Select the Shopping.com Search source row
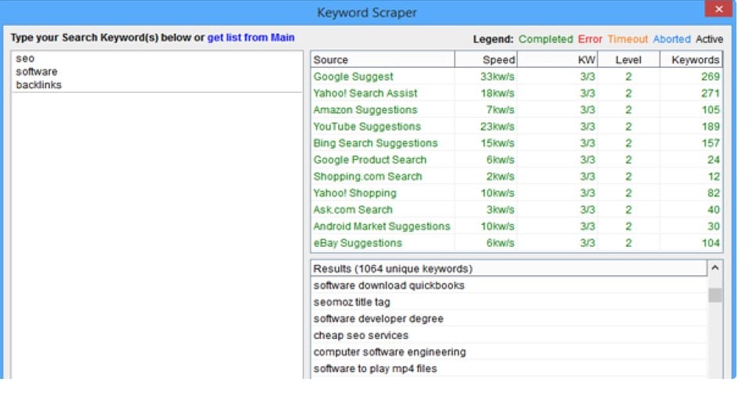 click(516, 177)
